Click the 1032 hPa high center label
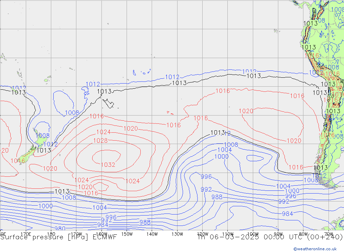The width and height of the screenshot is (344, 252). point(108,165)
